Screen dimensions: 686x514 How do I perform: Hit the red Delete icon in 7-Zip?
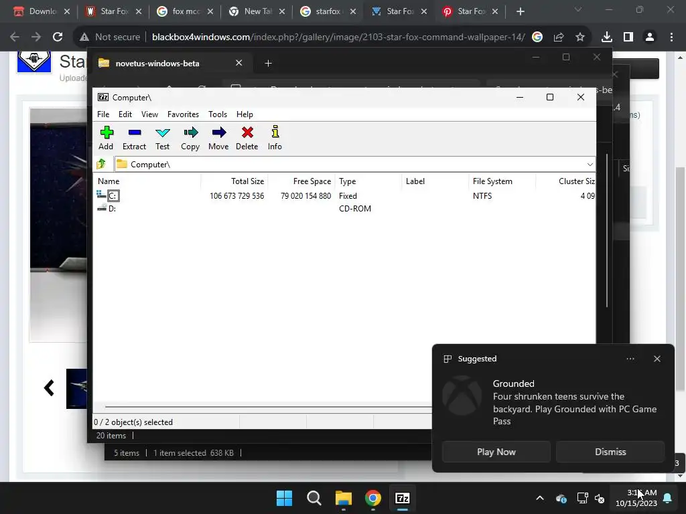(x=247, y=138)
